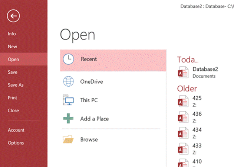Click the green plus Add a Place icon
This screenshot has width=234, height=167.
(68, 118)
